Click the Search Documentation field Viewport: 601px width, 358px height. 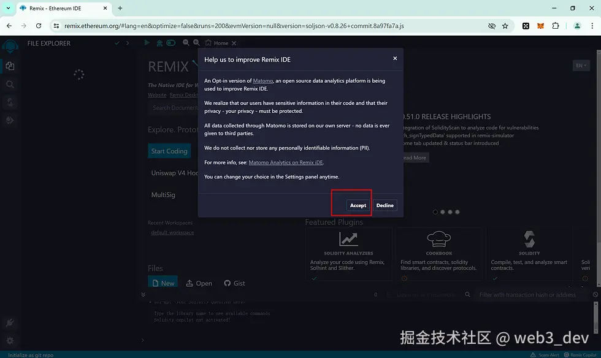173,108
